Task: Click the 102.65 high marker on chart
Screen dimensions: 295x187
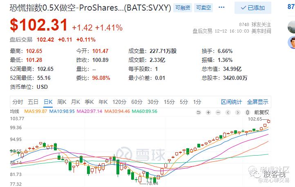Action: click(255, 119)
